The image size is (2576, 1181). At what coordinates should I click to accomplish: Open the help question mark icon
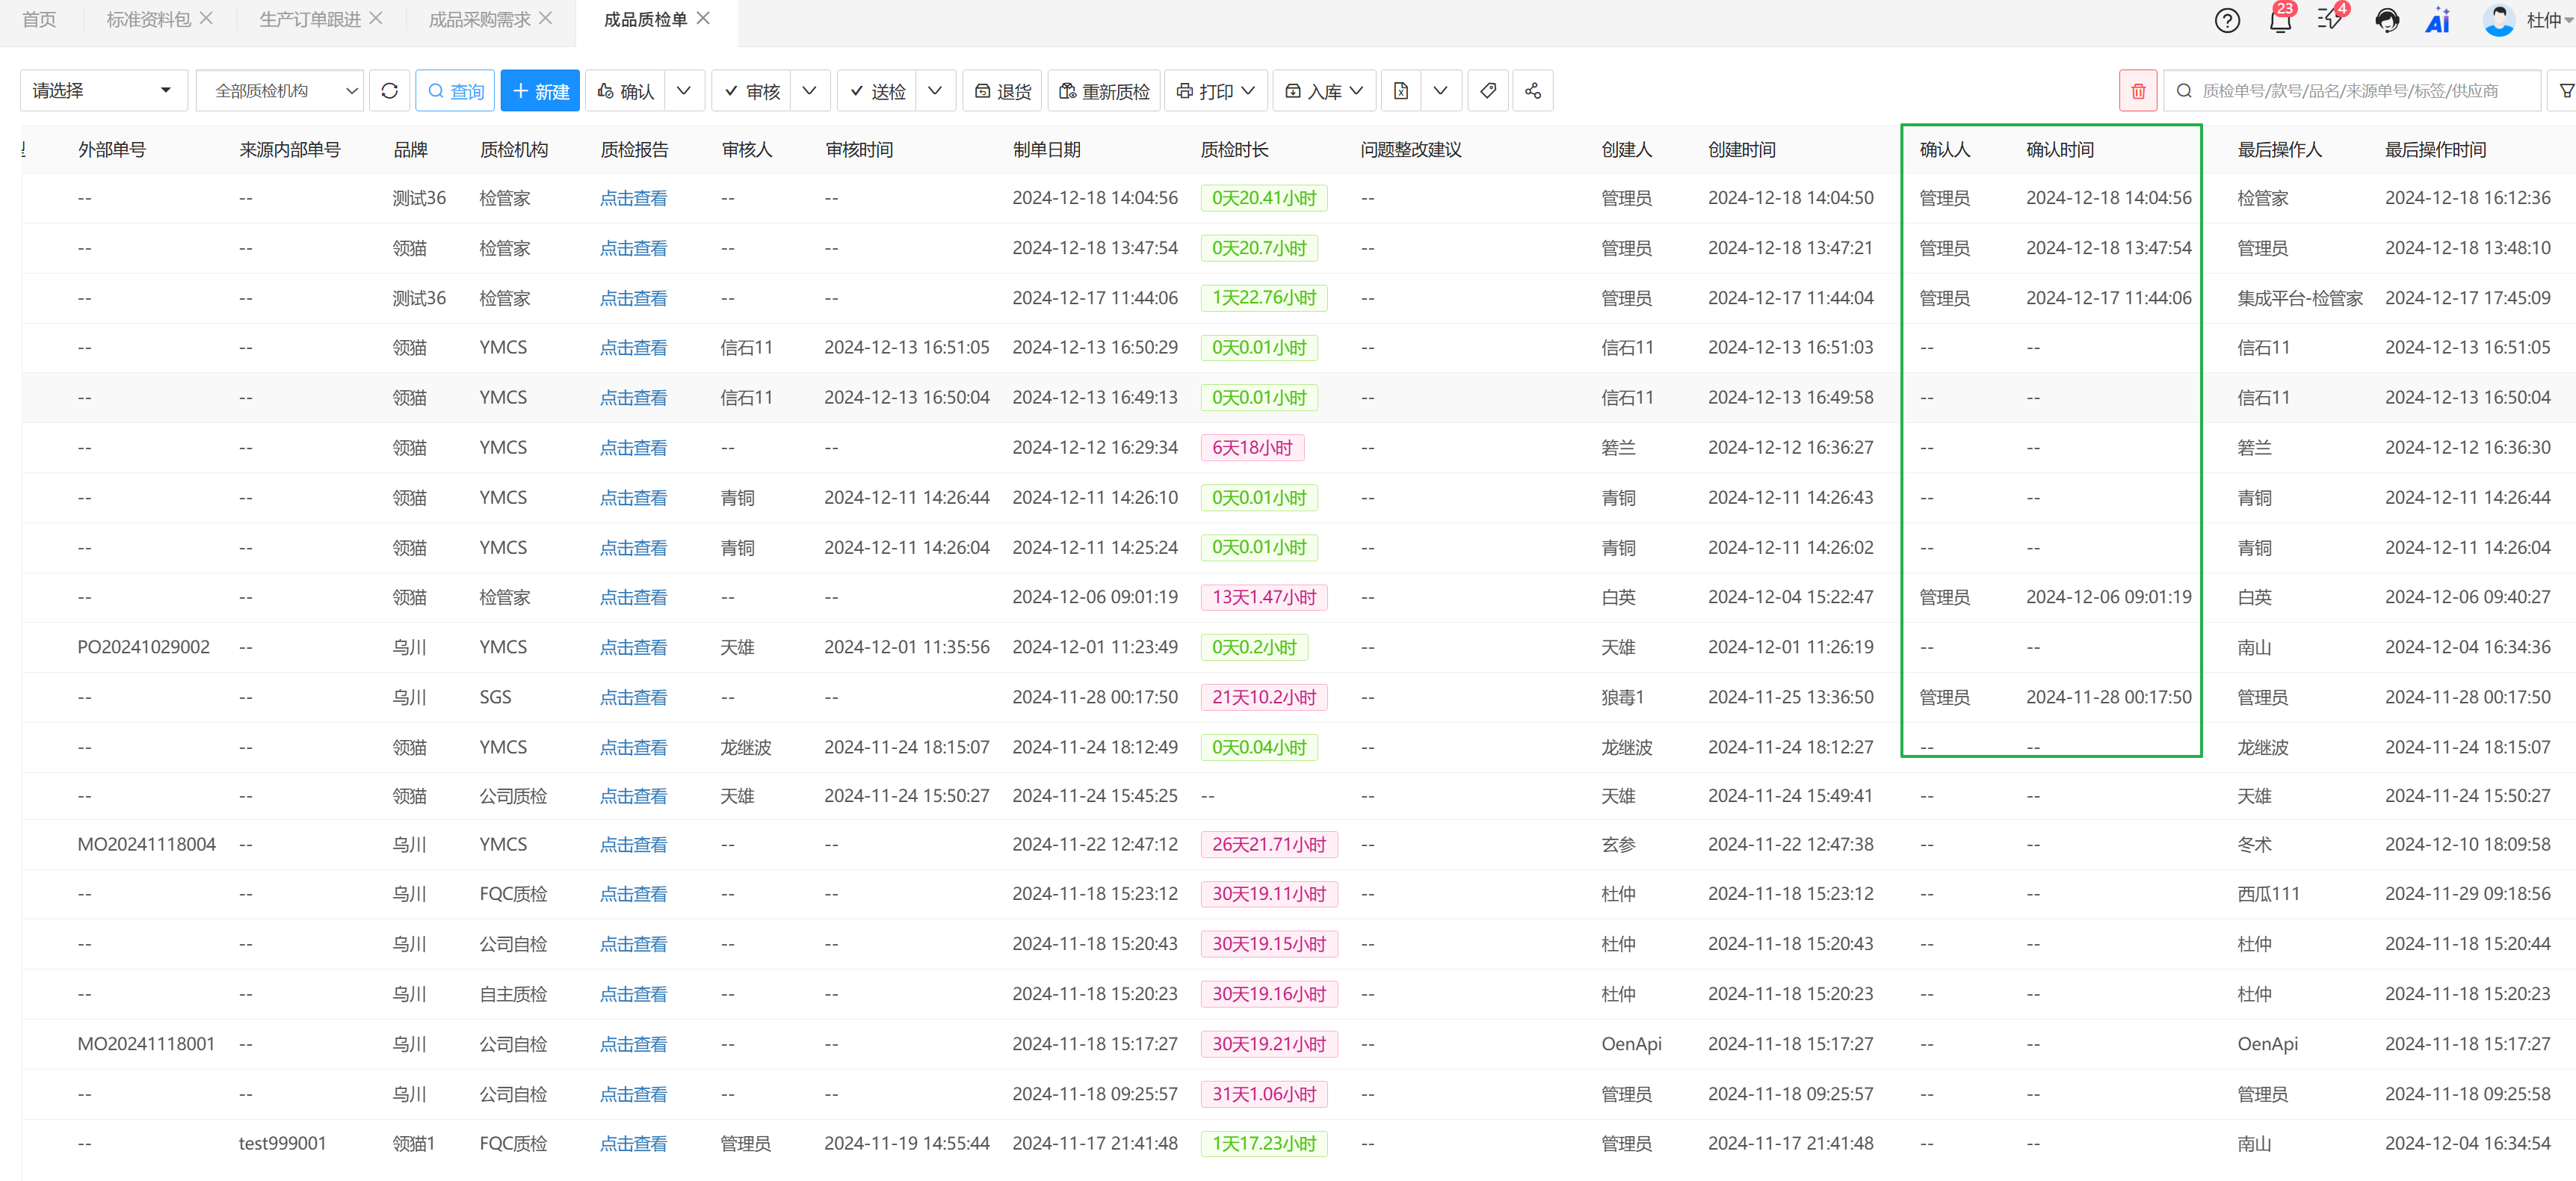click(x=2226, y=21)
